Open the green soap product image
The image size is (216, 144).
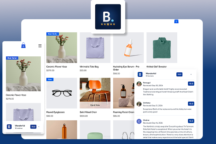(95, 130)
